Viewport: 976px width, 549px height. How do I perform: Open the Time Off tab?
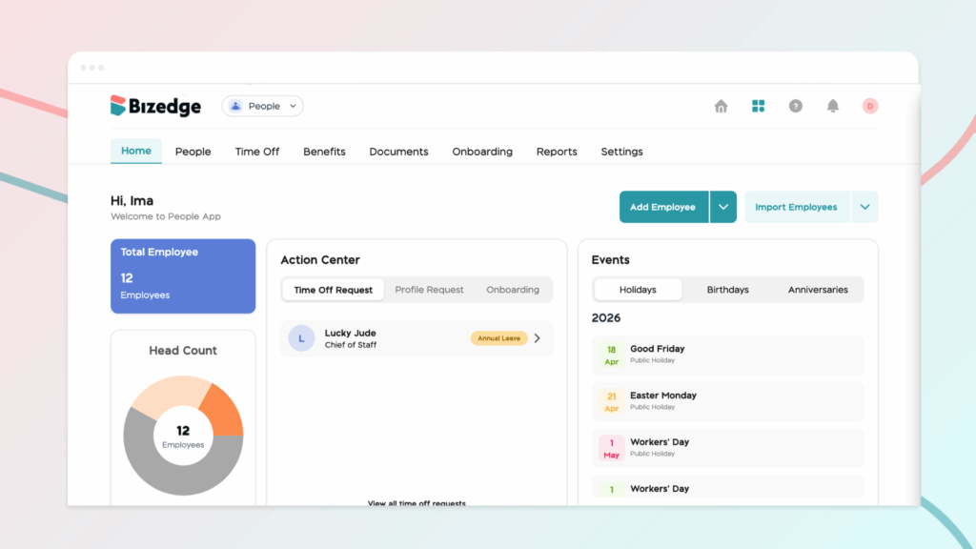pos(257,152)
